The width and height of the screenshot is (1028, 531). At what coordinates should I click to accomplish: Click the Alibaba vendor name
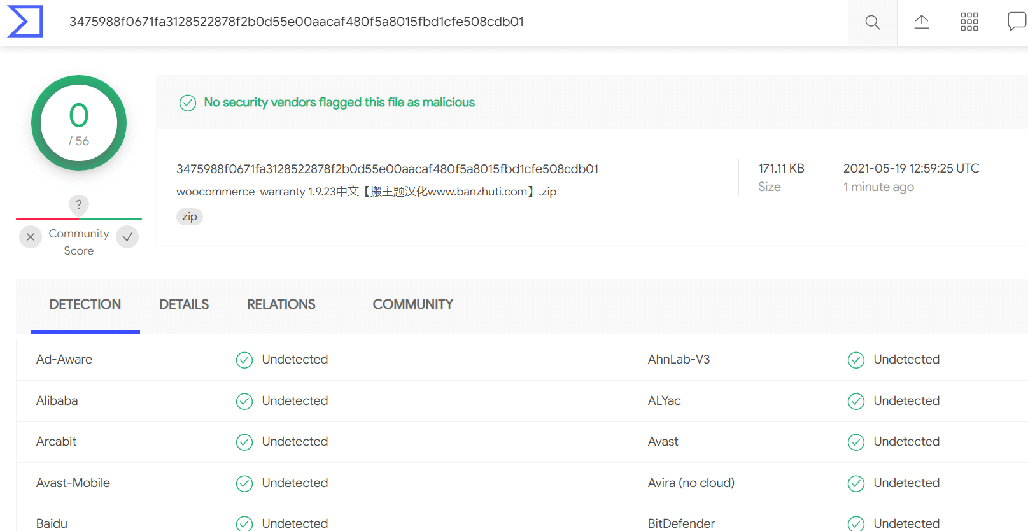[x=57, y=400]
